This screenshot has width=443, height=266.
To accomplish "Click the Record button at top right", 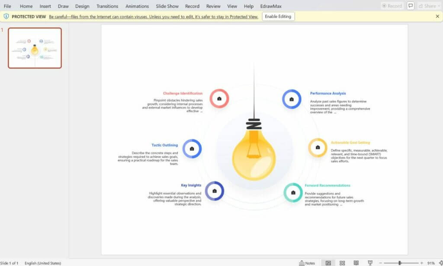I will tap(392, 6).
